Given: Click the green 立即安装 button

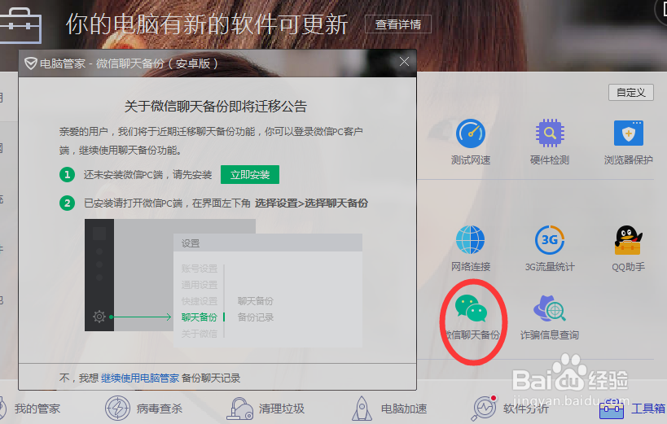Looking at the screenshot, I should point(250,175).
